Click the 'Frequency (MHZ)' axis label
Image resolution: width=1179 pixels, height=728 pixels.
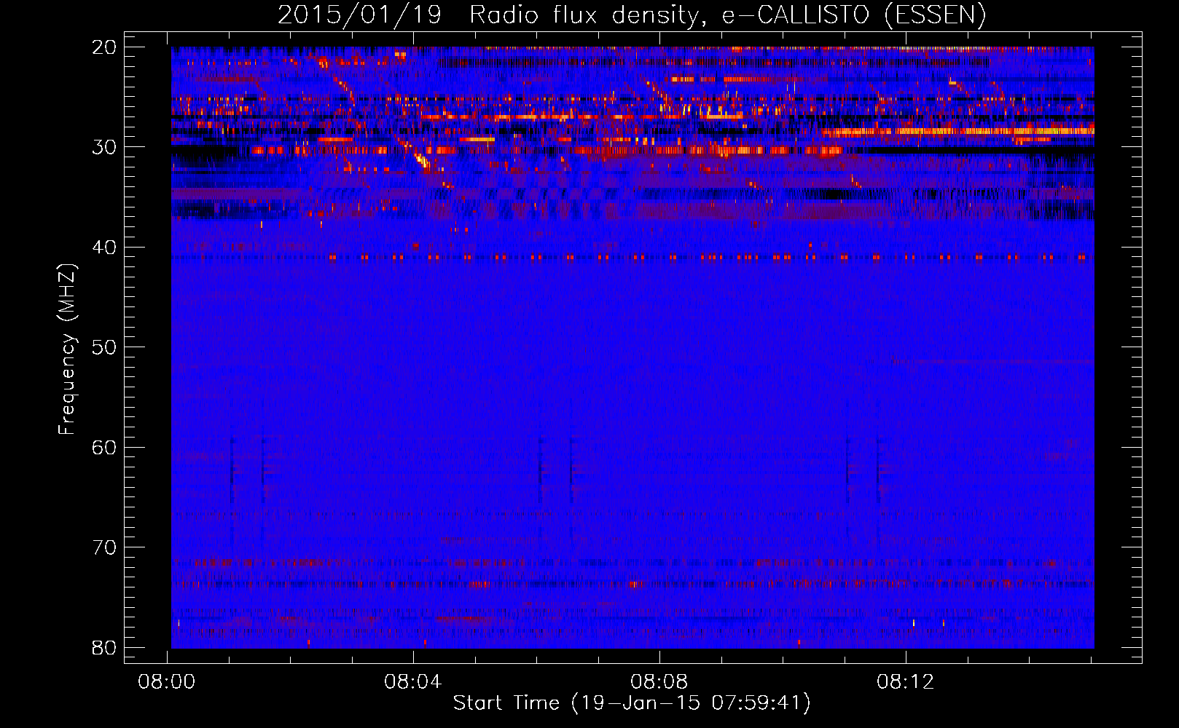pyautogui.click(x=67, y=349)
